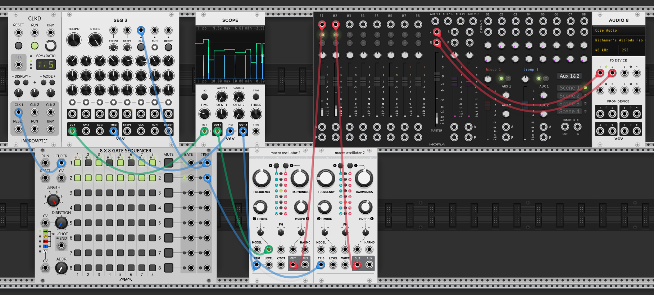Click the mixer AUX 1 L jack
Viewport: 654px width, 295px height.
pos(435,21)
